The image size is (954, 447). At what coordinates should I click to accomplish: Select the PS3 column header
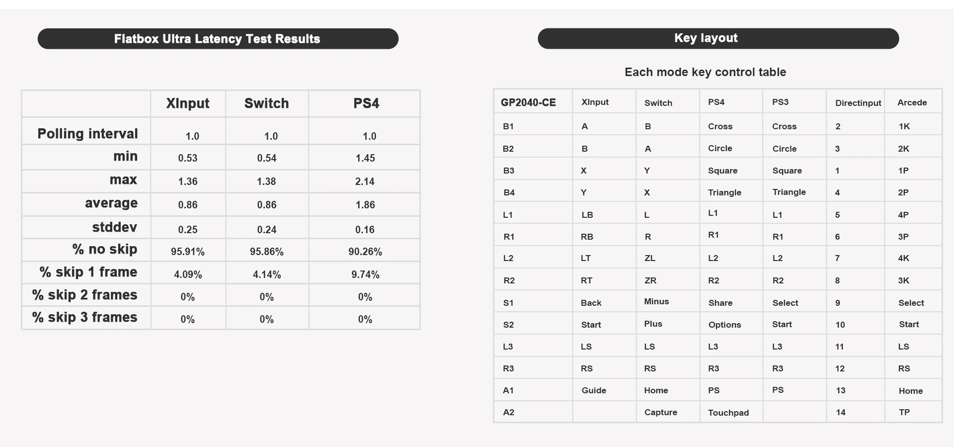[780, 102]
